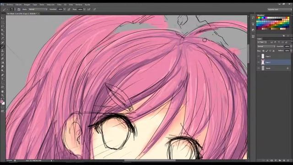Select the Fondo layer by its name

[x=268, y=68]
